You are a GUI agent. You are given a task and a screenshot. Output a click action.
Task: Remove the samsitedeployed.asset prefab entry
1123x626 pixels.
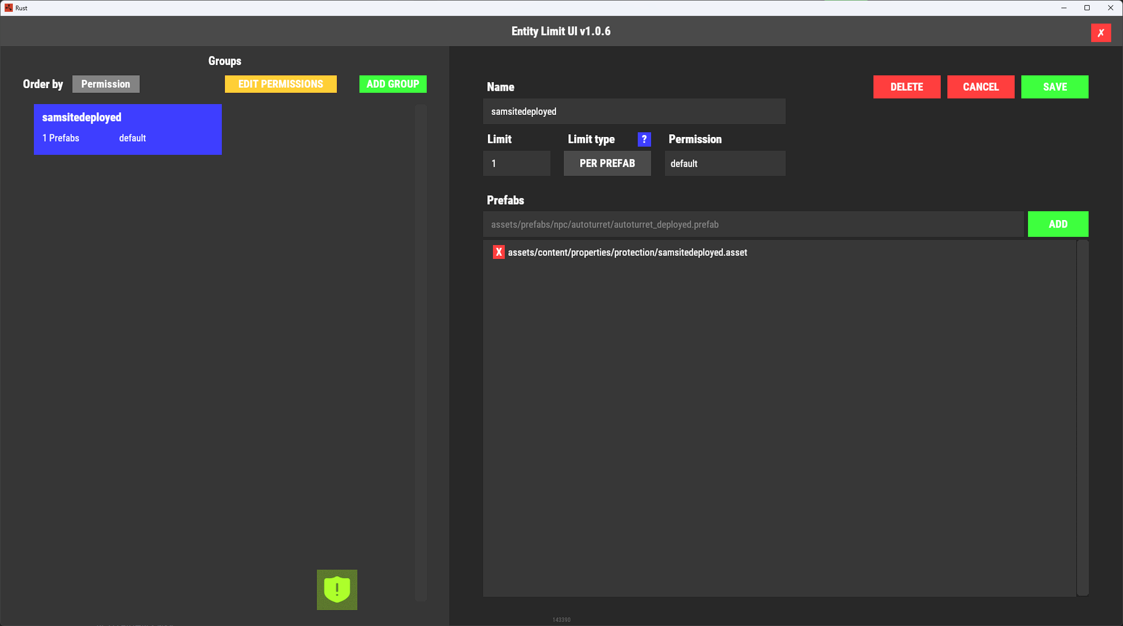pos(498,252)
